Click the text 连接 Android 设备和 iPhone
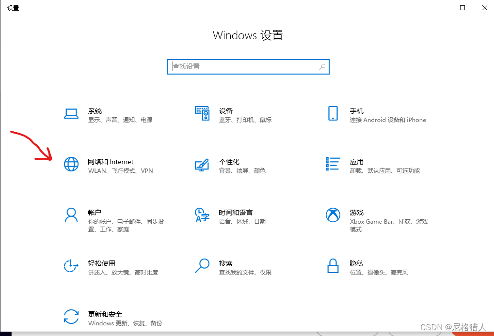 (x=388, y=120)
